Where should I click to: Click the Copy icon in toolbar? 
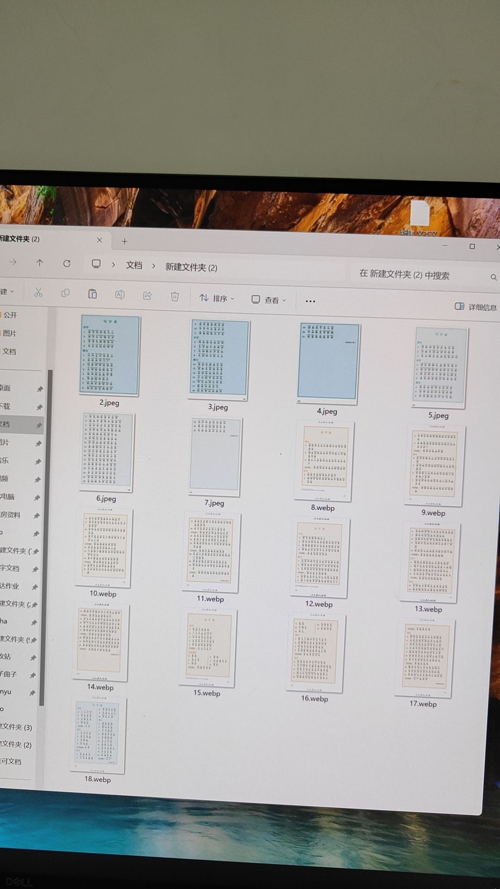click(x=65, y=293)
